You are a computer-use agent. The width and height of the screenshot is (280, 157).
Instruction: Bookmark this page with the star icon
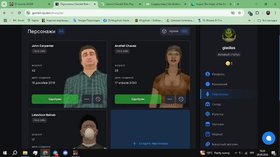coord(239,13)
